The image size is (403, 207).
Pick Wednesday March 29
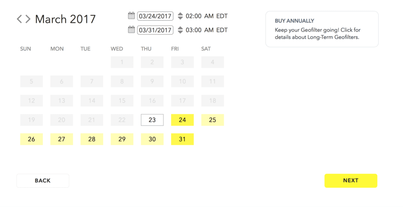(122, 139)
